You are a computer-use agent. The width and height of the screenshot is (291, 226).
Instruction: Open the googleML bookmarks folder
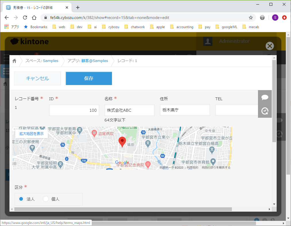click(x=226, y=27)
